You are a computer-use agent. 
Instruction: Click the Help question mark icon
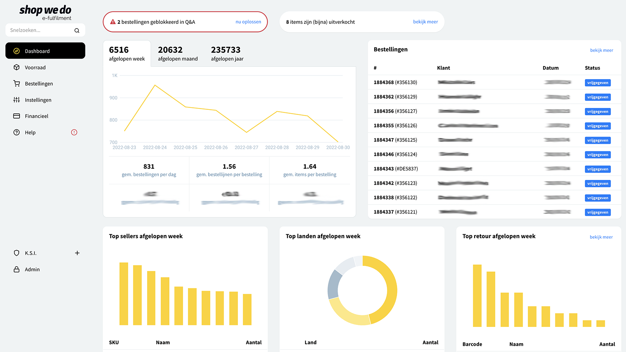[x=16, y=132]
